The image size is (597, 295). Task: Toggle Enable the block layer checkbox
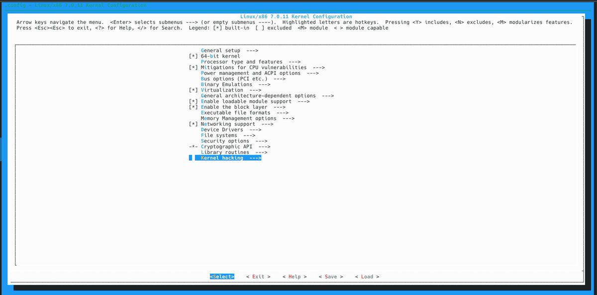(194, 107)
